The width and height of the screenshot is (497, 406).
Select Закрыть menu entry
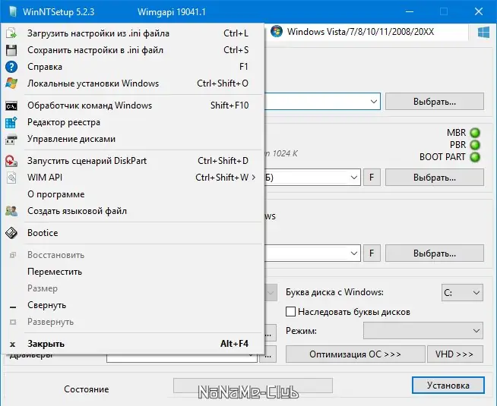pyautogui.click(x=134, y=344)
